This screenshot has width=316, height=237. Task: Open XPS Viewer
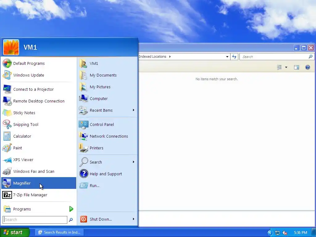click(39, 160)
